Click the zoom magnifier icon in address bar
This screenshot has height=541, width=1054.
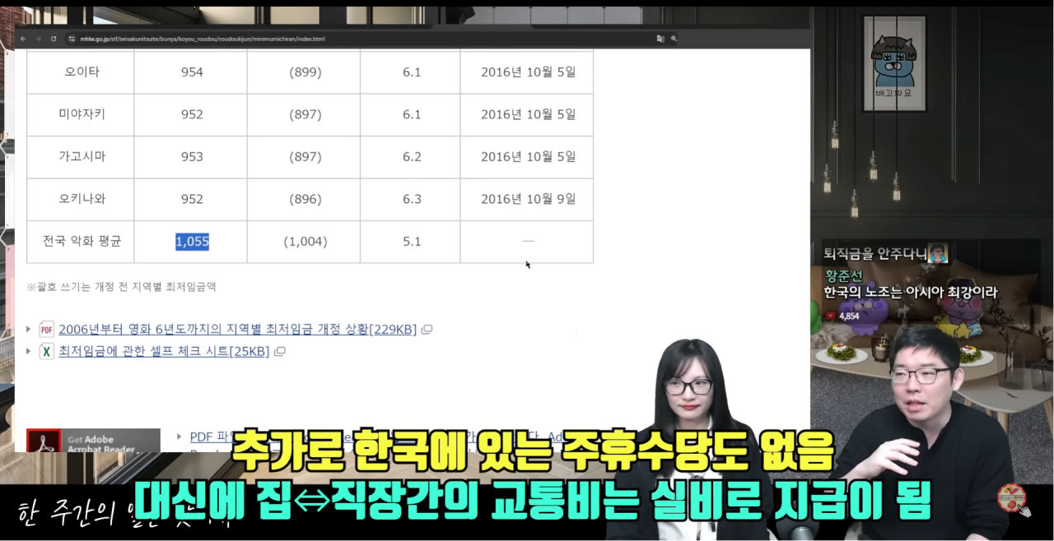pyautogui.click(x=674, y=39)
